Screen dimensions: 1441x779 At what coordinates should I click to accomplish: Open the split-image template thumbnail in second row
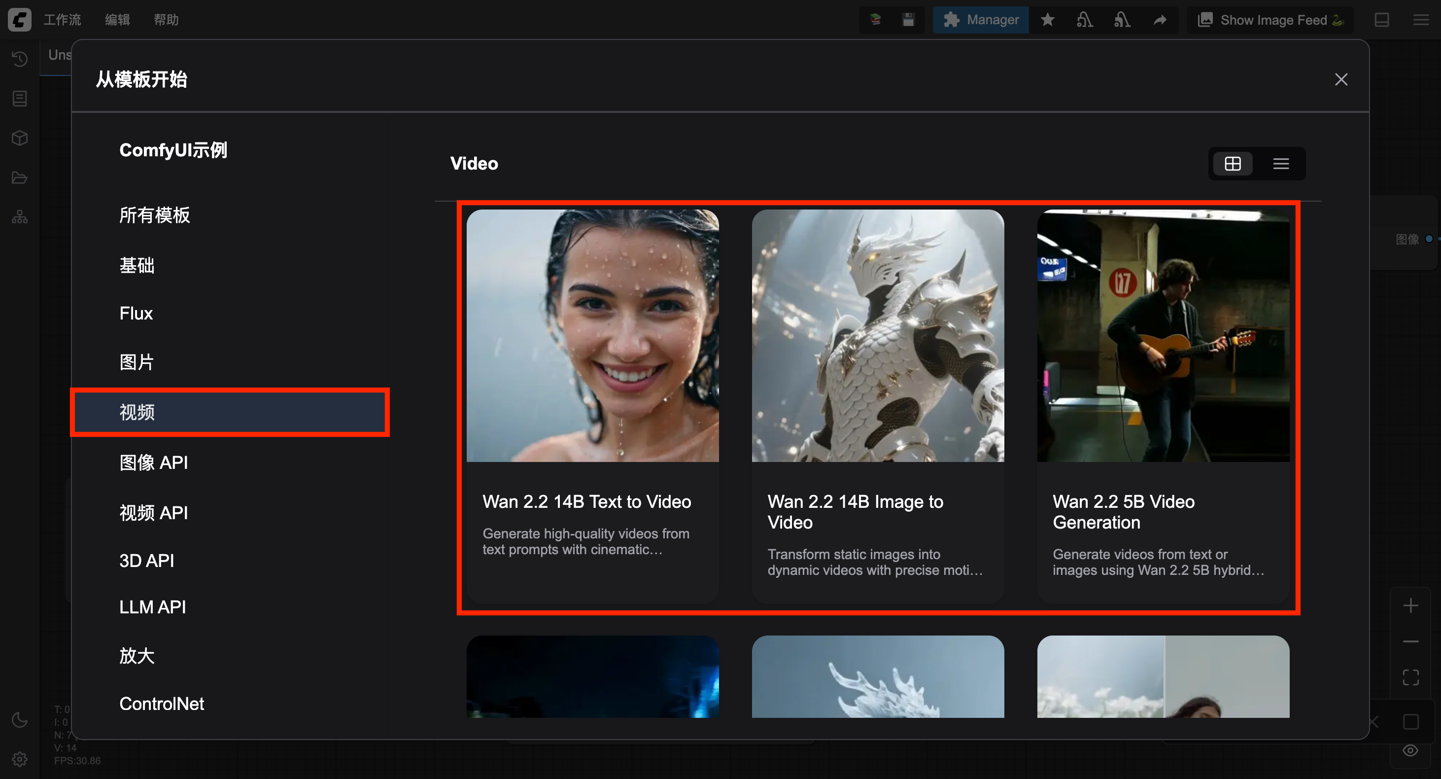[x=1163, y=676]
